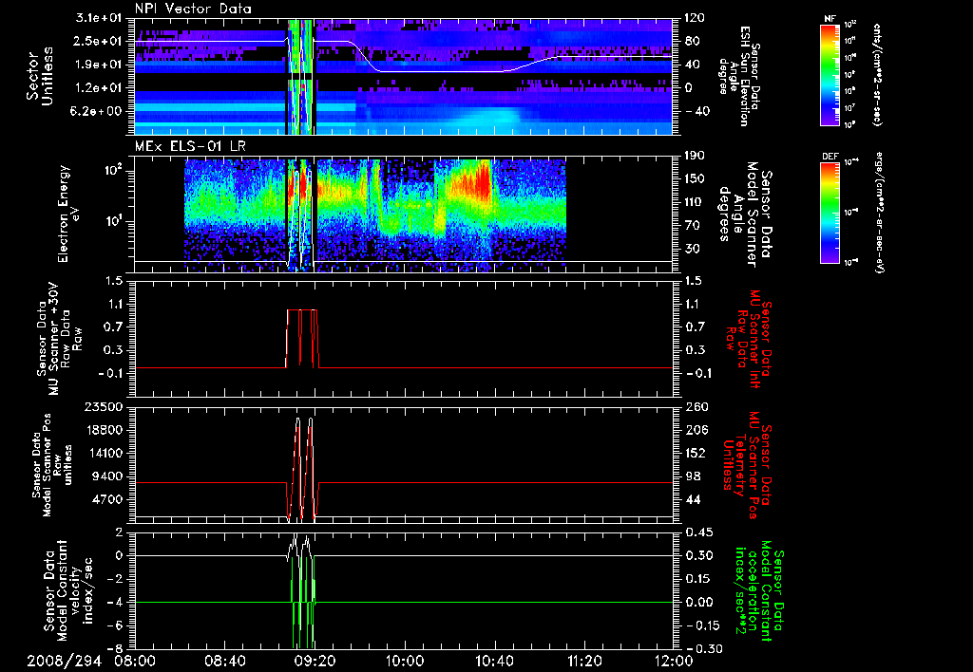Click the red scanner pulse in +30V panel

[302, 339]
